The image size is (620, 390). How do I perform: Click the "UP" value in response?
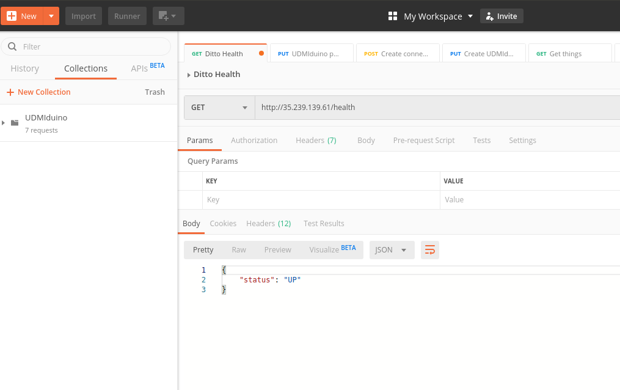[x=292, y=280]
